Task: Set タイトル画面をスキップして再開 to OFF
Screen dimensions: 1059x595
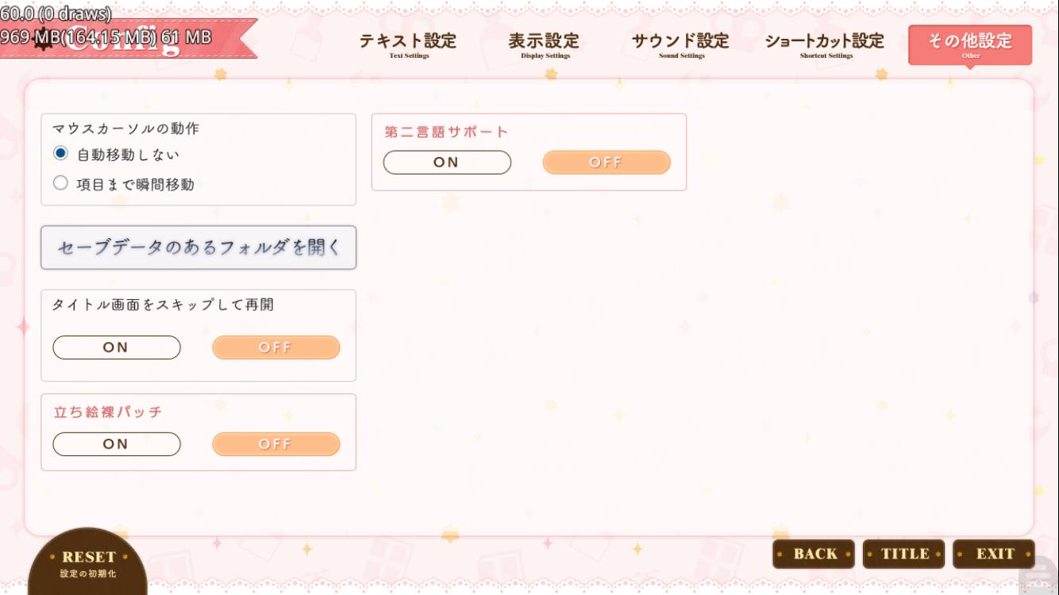Action: pos(275,347)
